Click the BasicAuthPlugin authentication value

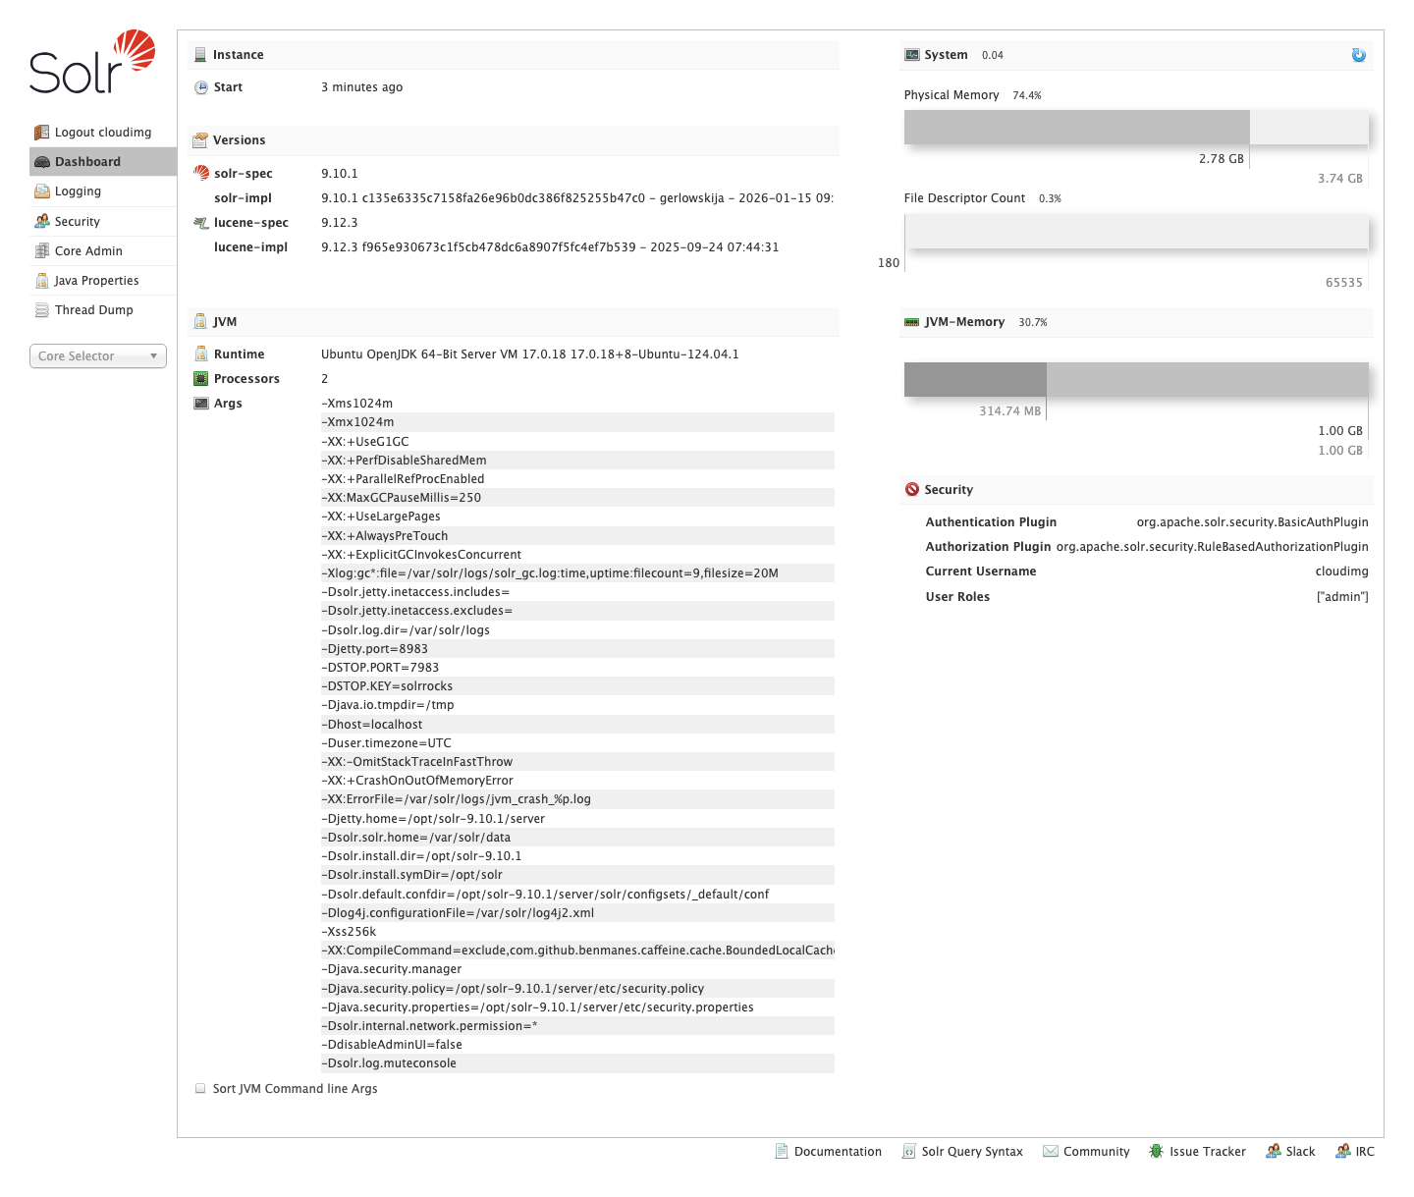click(1252, 522)
